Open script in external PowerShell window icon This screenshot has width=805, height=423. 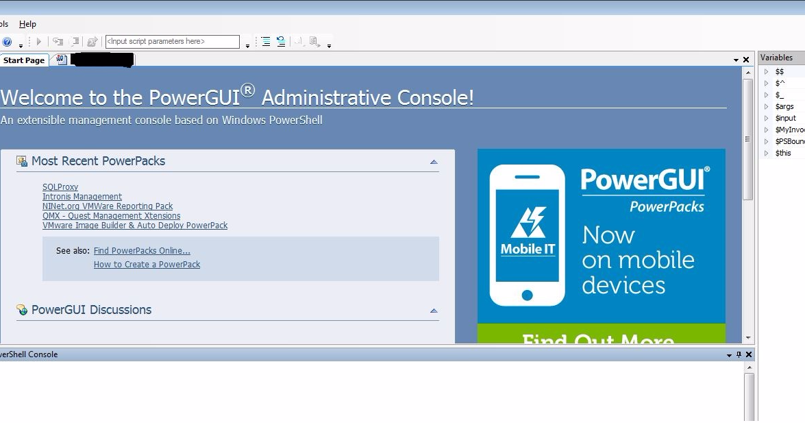tap(92, 41)
